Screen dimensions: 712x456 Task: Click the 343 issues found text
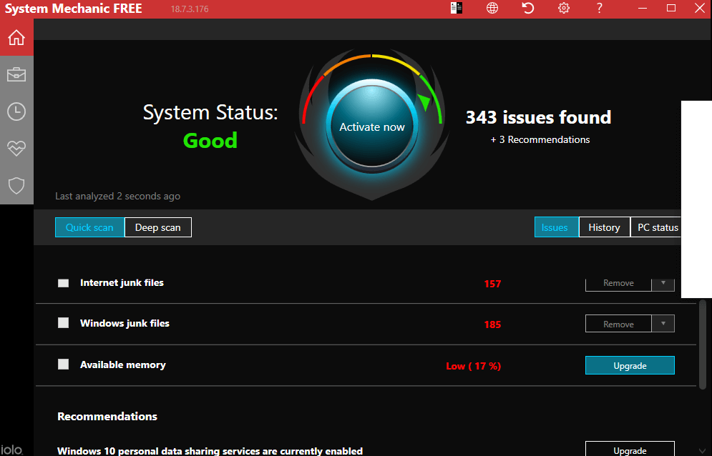pyautogui.click(x=539, y=117)
